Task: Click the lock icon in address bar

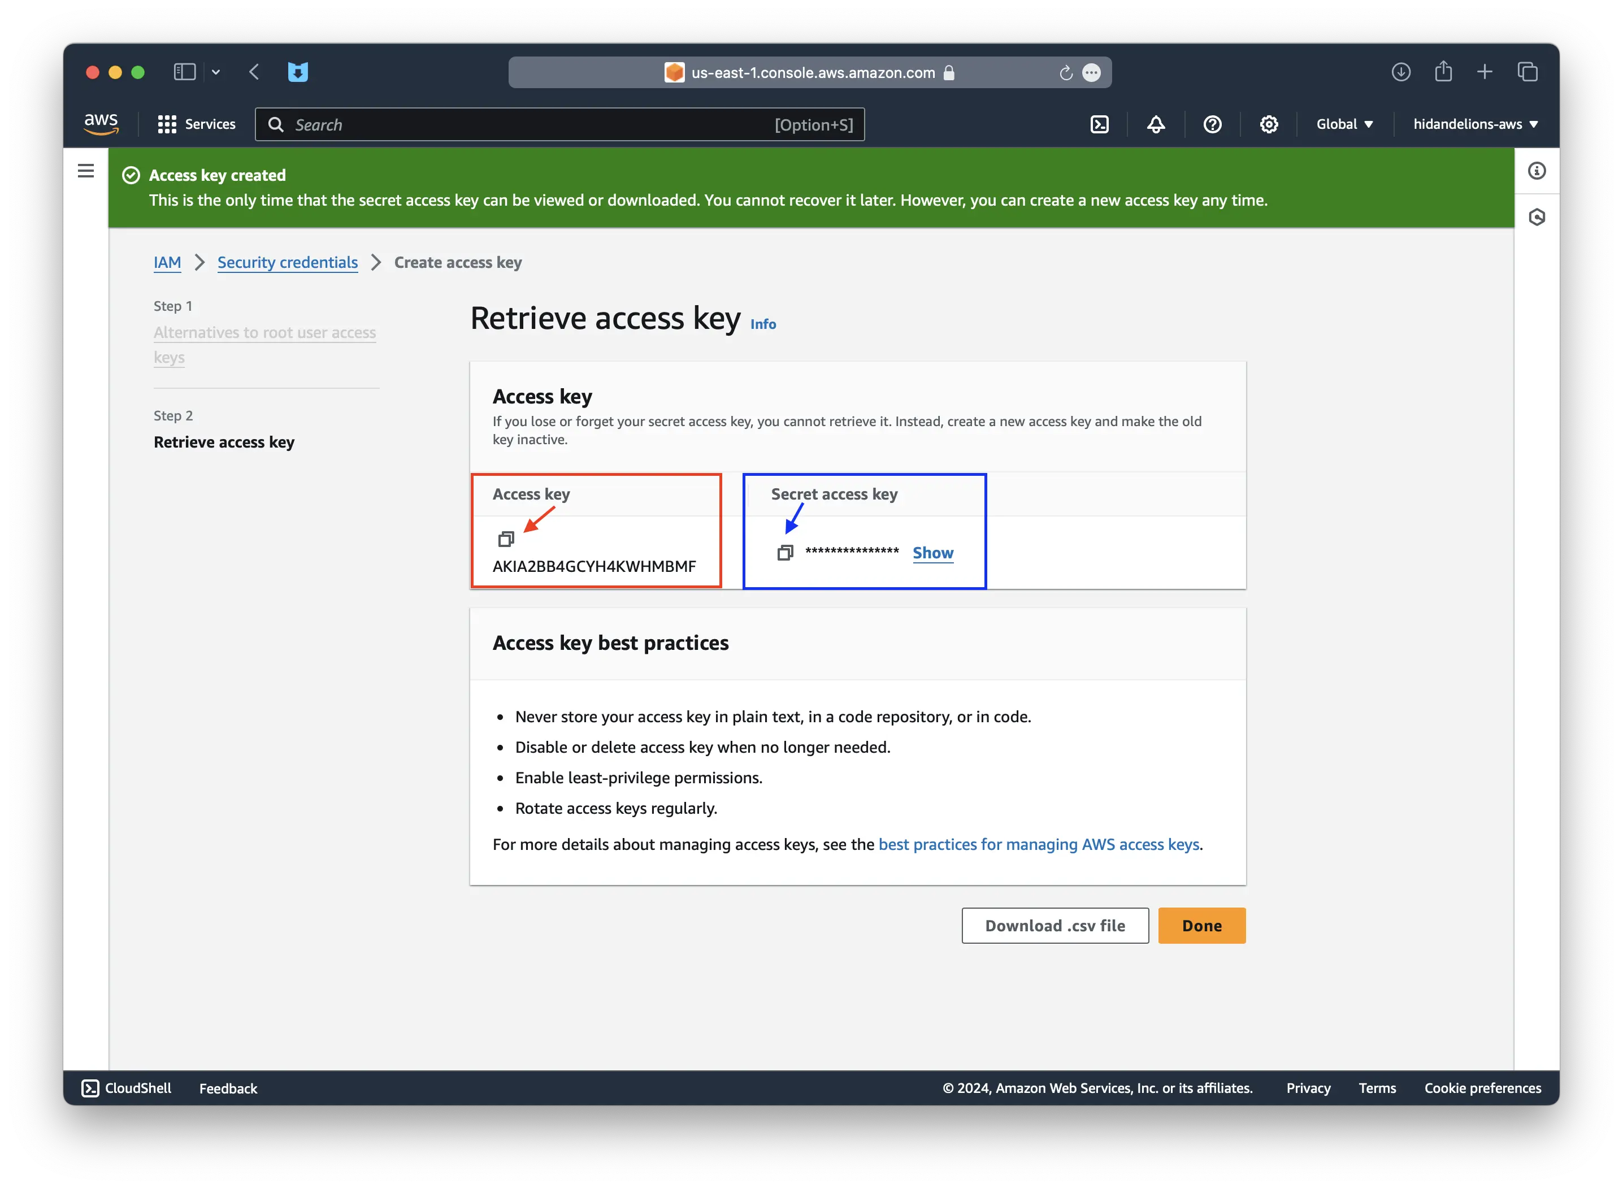Action: 949,73
